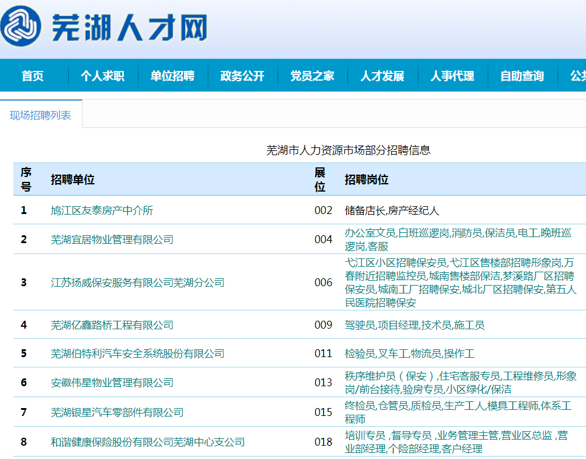Open 芜湖宜居物业管理有限公司 link
The height and width of the screenshot is (459, 586).
[112, 240]
